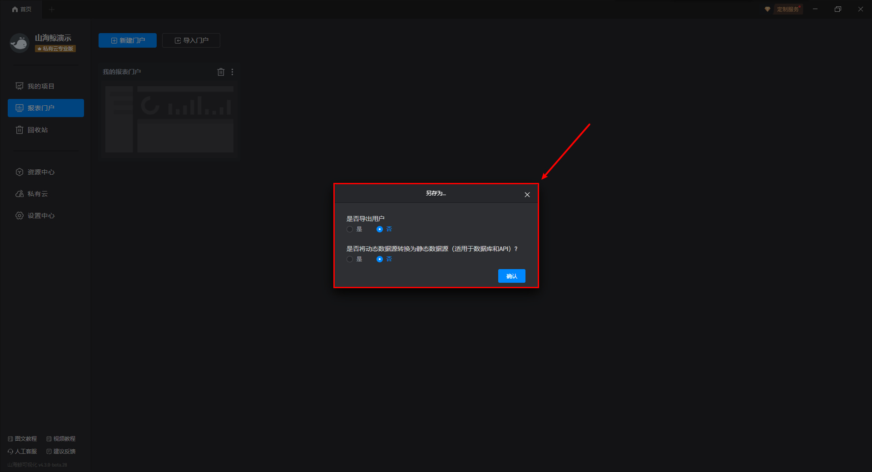Open the 我的报表门户 thumbnail
This screenshot has height=472, width=872.
point(169,119)
